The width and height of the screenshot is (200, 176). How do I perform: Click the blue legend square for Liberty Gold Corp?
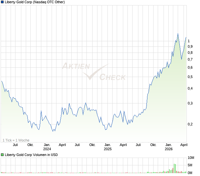tap(2, 2)
